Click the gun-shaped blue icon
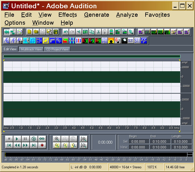Viewport: 195px width, 172px height. (x=52, y=41)
